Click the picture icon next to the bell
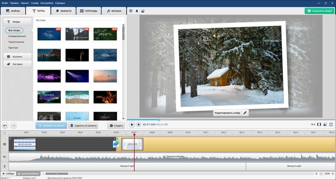This screenshot has height=180, width=336. [x=143, y=11]
